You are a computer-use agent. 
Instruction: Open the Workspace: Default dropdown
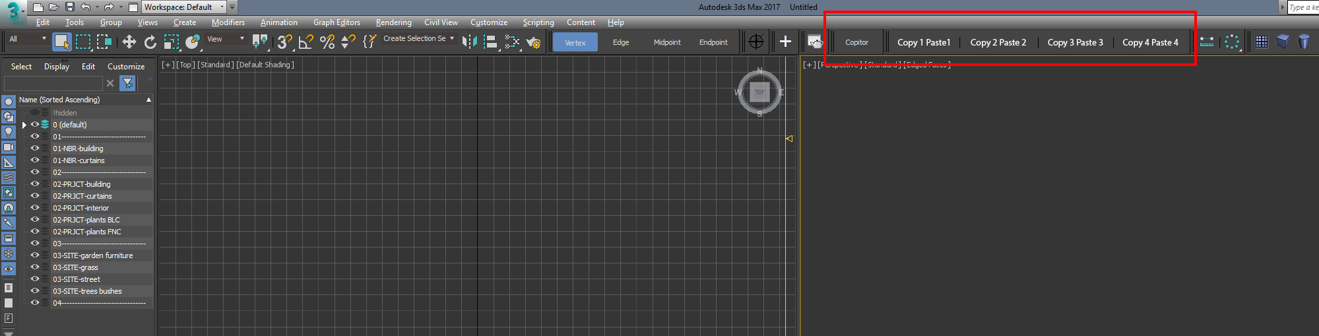184,7
